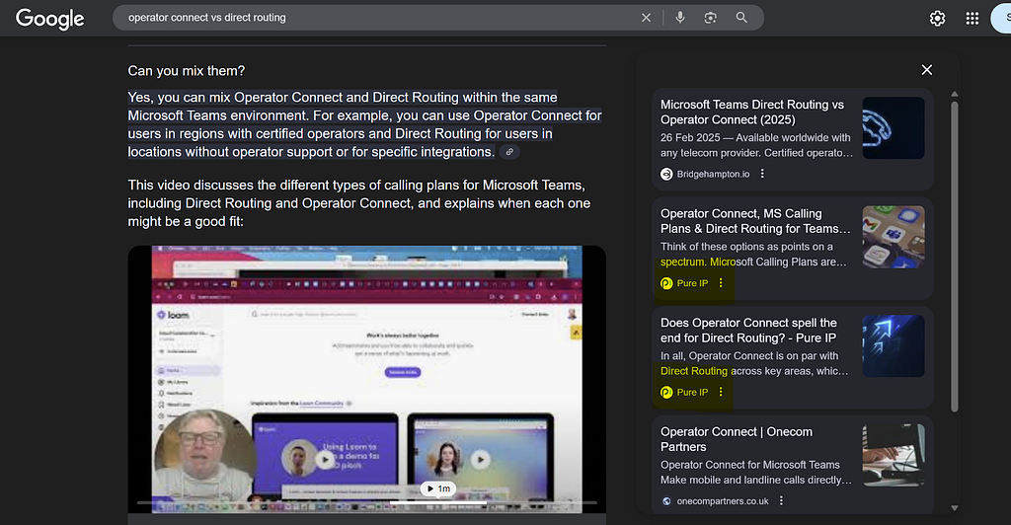Open Operator Connect, MS Calling Plans result

click(755, 221)
